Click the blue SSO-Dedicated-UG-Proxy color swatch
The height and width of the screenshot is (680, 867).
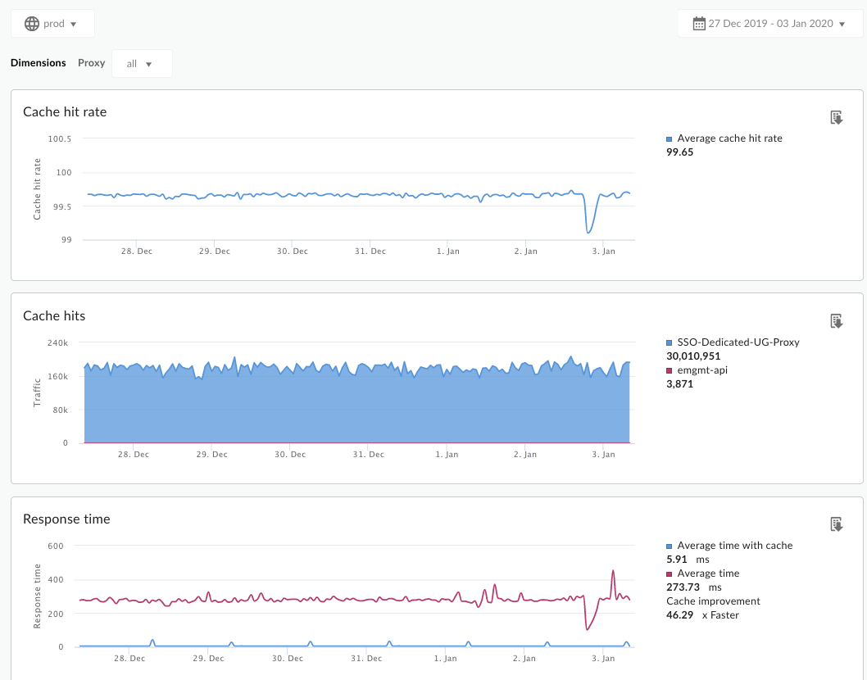point(670,342)
